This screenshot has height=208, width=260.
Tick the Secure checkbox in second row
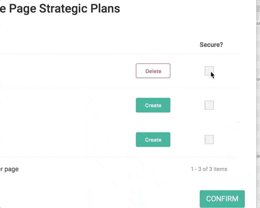click(x=209, y=105)
